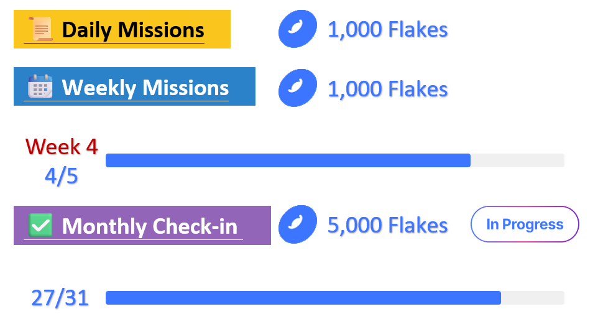Viewport: 598px width, 332px height.
Task: Click the flake coin icon for Monthly Check-in
Action: [297, 224]
